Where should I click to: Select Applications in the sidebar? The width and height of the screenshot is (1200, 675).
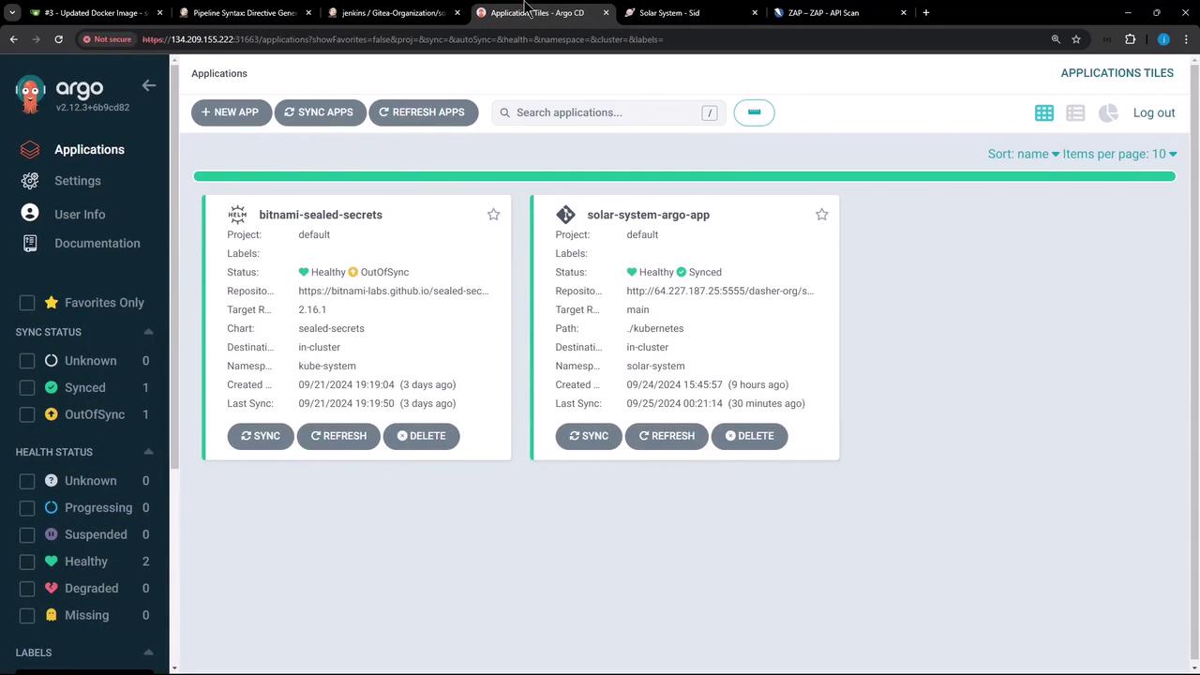(x=89, y=150)
